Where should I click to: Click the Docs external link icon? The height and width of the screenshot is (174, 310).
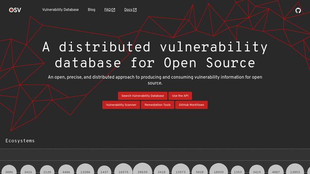point(135,10)
